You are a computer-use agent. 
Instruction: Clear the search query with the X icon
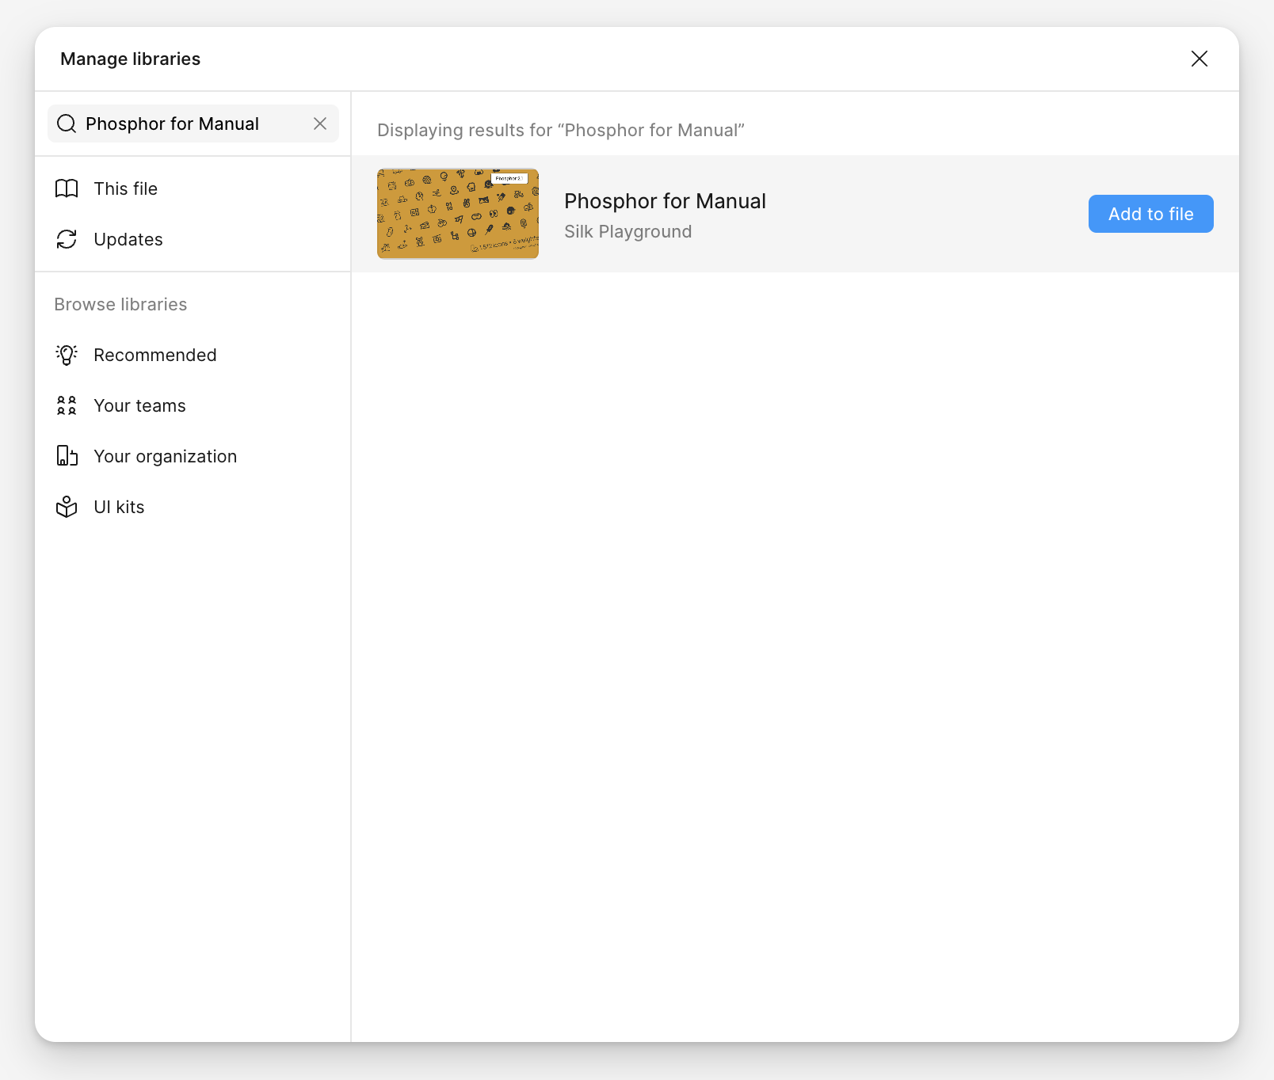(321, 124)
